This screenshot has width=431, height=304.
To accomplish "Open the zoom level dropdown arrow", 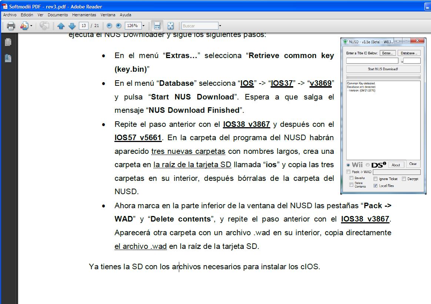I will click(x=144, y=26).
